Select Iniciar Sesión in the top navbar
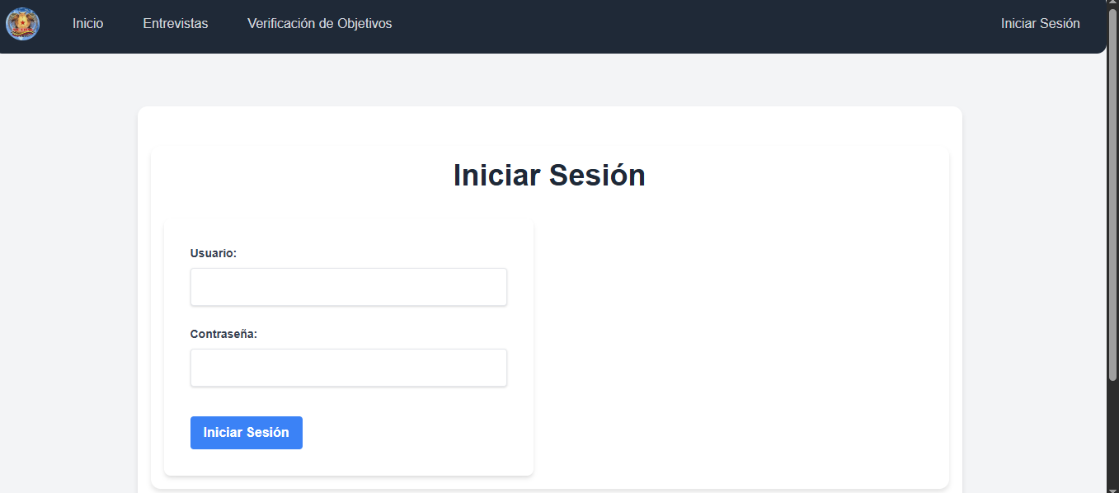This screenshot has width=1119, height=493. [1040, 23]
